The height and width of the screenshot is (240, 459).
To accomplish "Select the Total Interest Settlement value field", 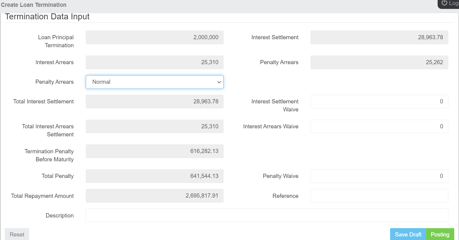I will 154,102.
